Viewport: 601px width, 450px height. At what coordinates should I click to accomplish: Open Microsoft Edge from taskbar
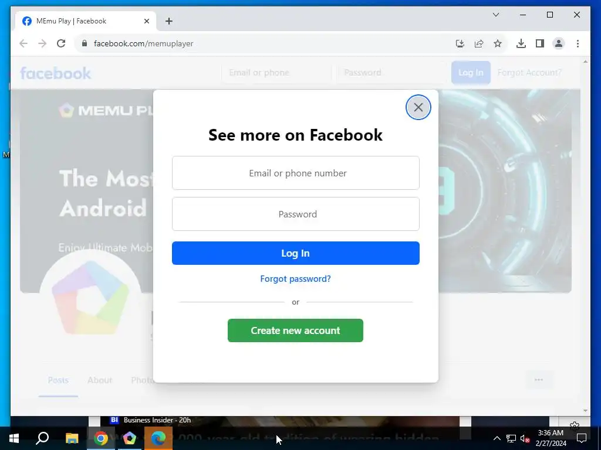click(x=158, y=438)
